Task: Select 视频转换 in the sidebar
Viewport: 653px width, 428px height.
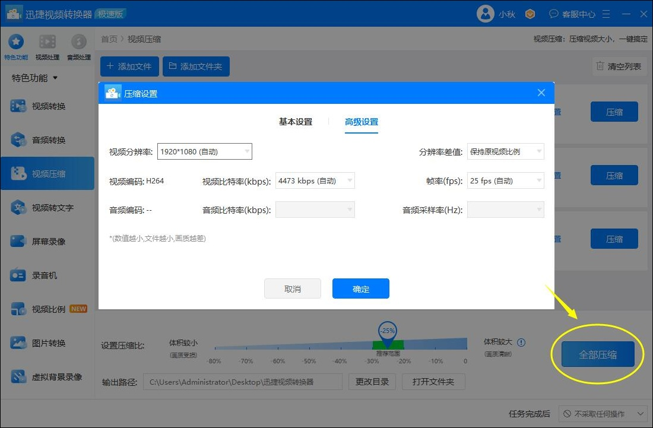Action: pyautogui.click(x=47, y=106)
